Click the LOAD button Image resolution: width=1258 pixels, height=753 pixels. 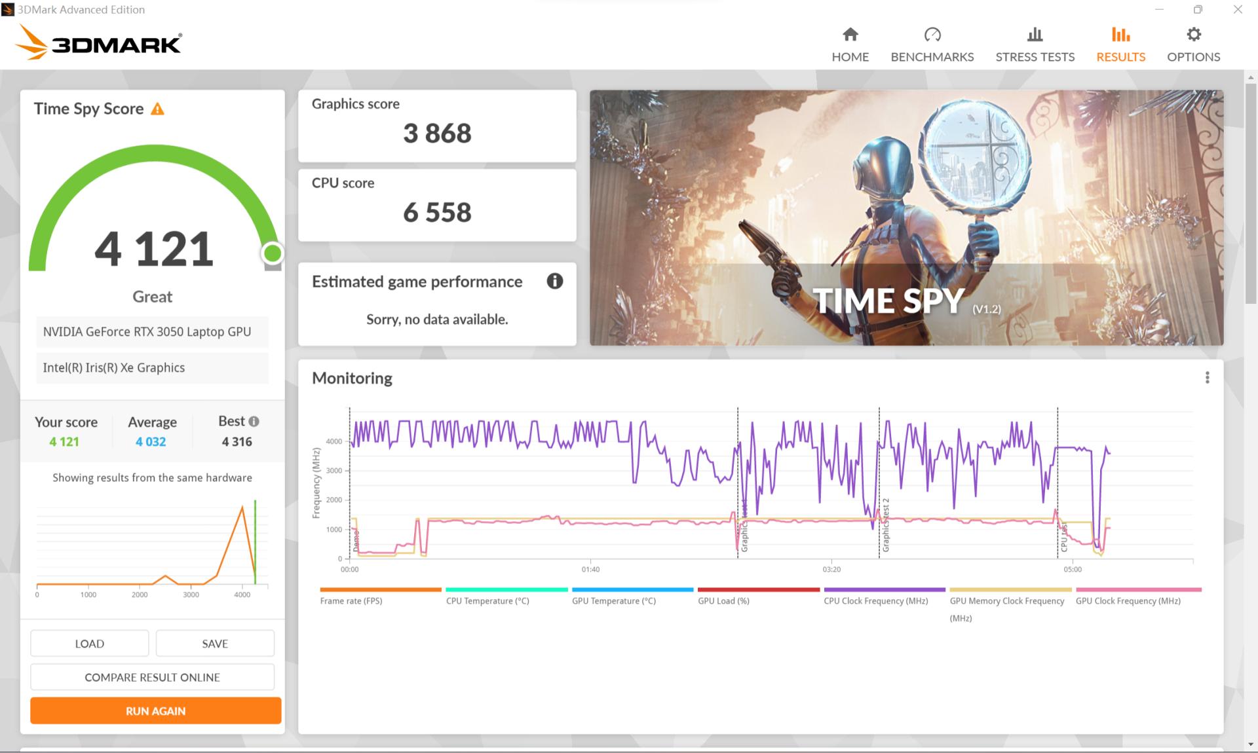[x=89, y=643]
